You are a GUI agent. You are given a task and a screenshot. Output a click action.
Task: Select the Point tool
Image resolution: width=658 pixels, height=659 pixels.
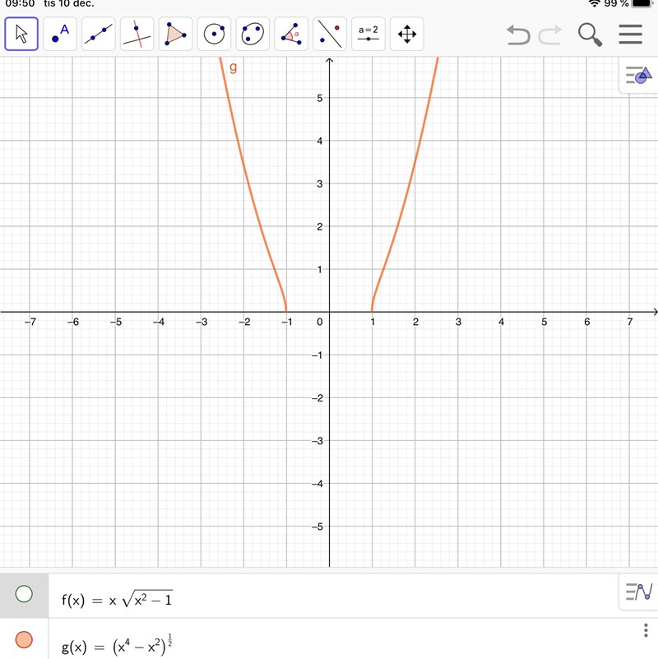click(60, 35)
